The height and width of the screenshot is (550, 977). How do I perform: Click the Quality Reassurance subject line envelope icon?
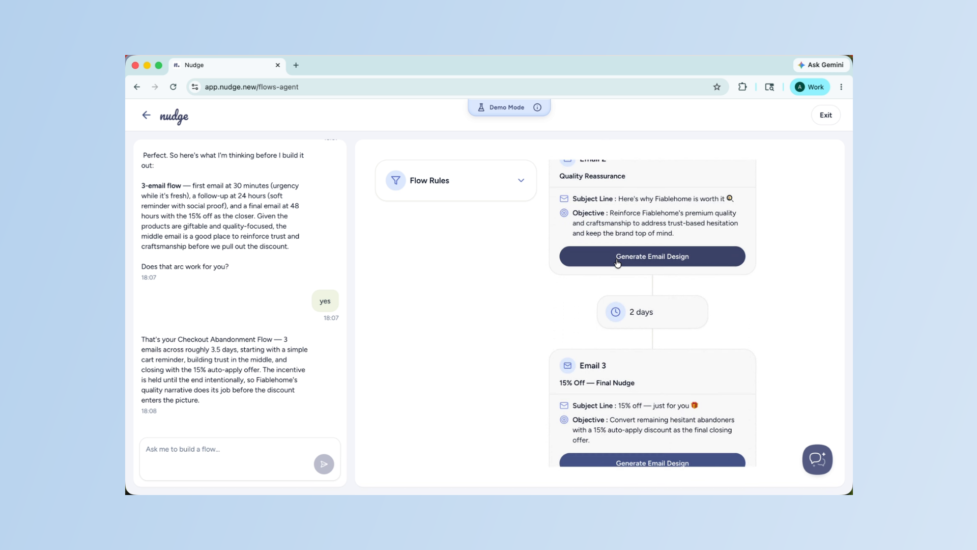[564, 199]
